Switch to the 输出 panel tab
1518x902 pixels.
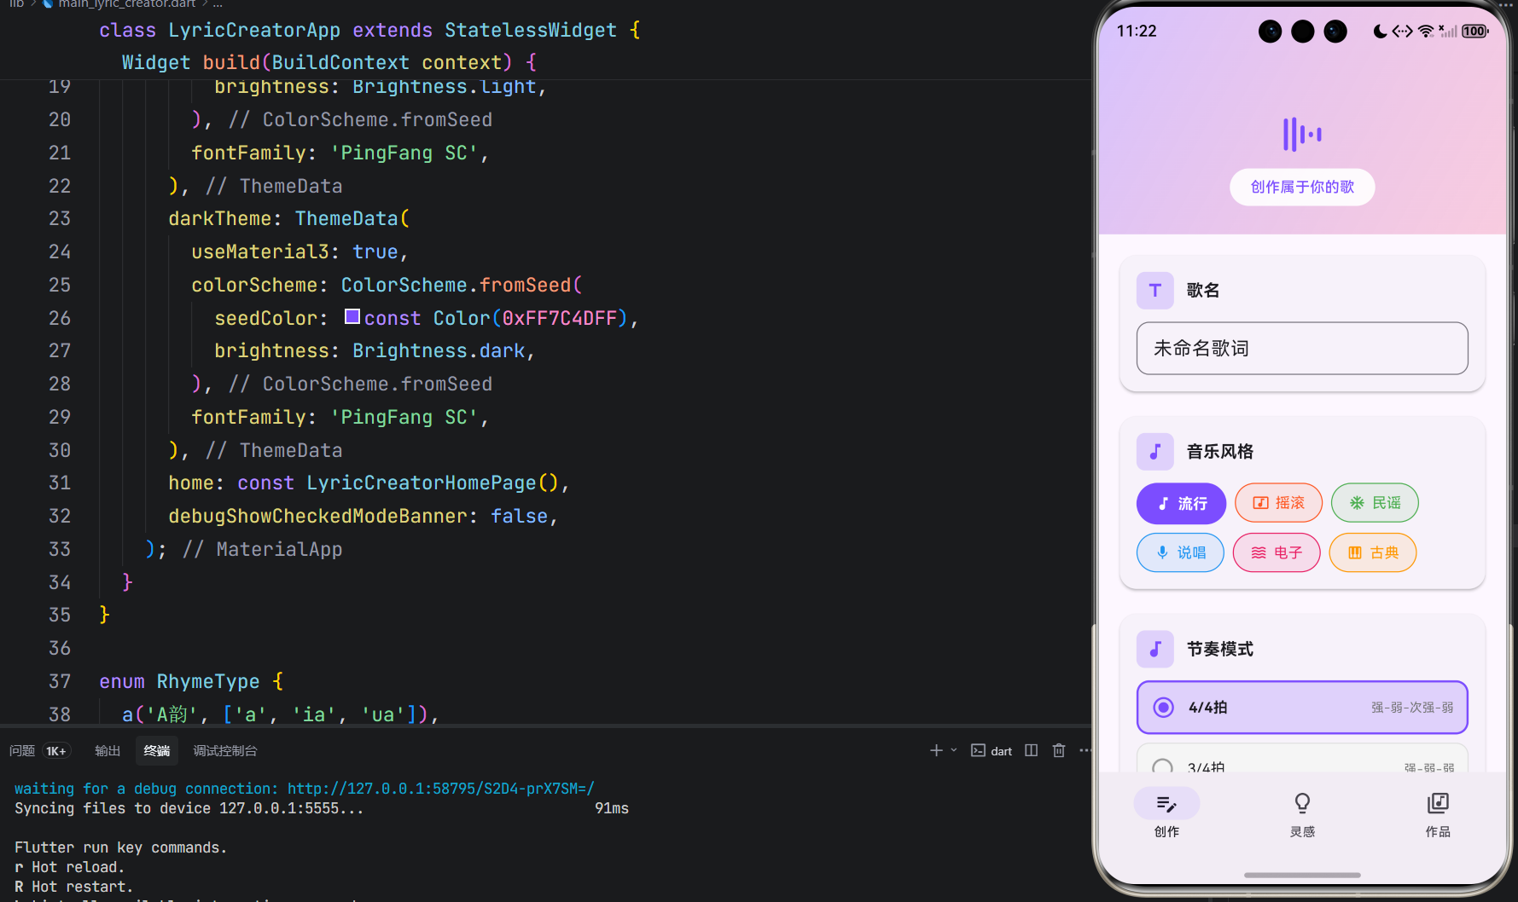[108, 750]
